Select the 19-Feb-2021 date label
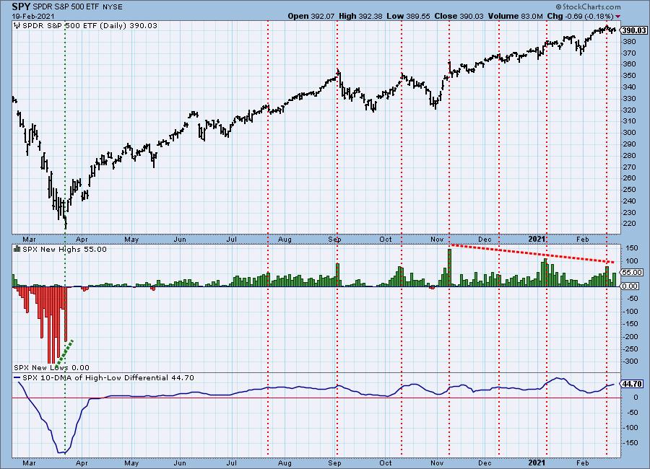 pyautogui.click(x=32, y=17)
